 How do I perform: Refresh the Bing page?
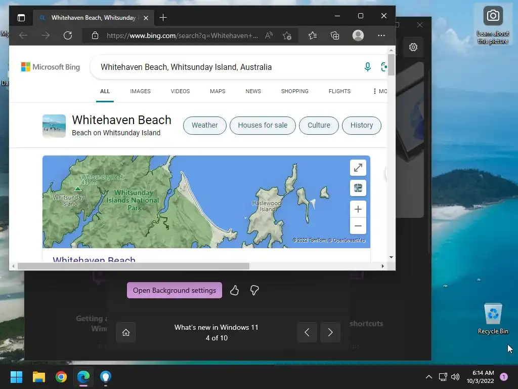pos(68,35)
